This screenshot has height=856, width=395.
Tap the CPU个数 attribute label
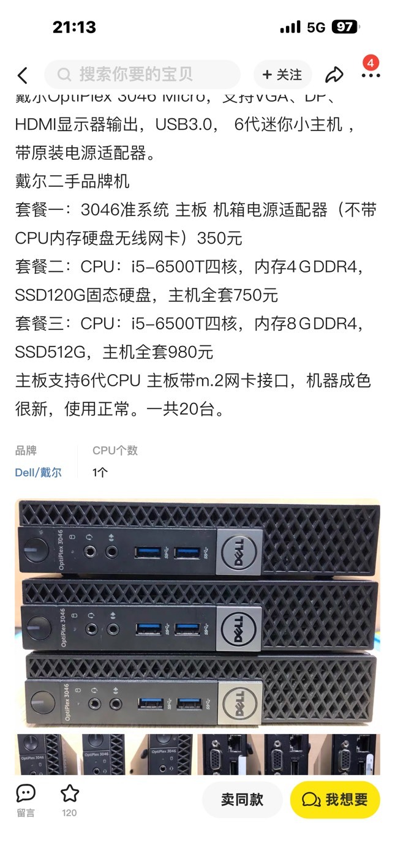click(115, 451)
